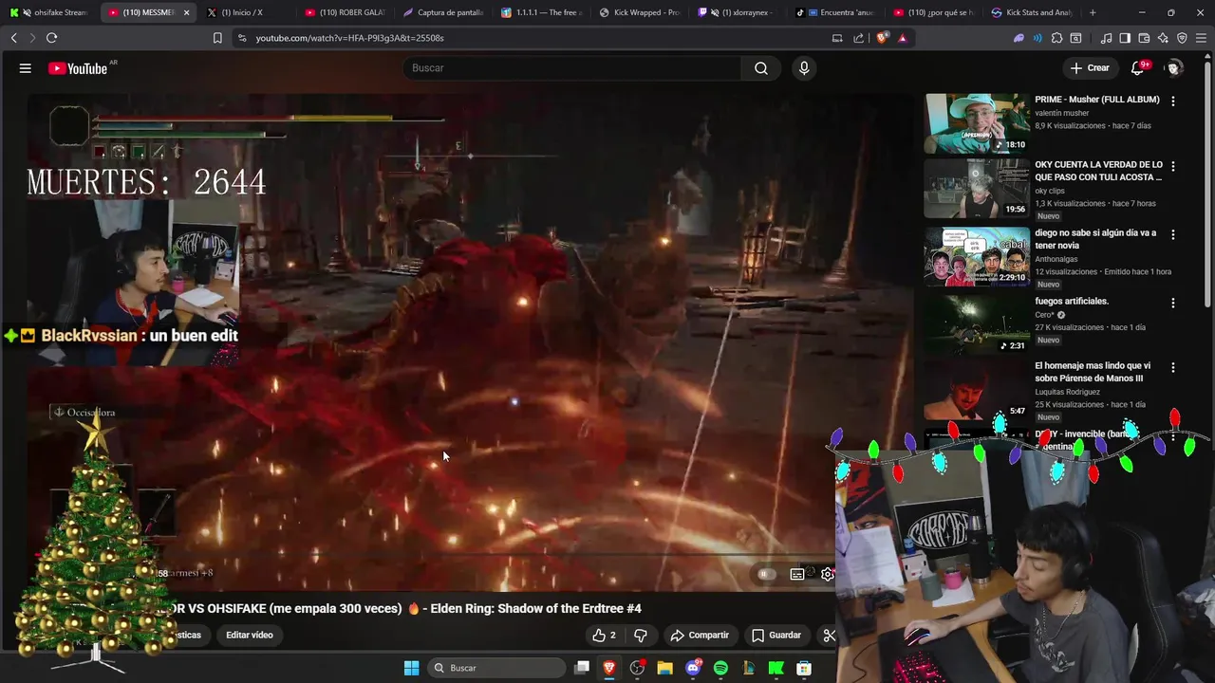
Task: Click the taskbar Buscar search box
Action: pyautogui.click(x=497, y=668)
